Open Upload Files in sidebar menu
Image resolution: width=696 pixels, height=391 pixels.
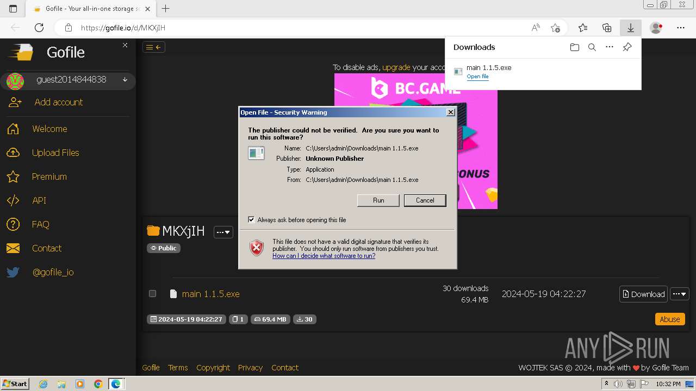pyautogui.click(x=55, y=153)
